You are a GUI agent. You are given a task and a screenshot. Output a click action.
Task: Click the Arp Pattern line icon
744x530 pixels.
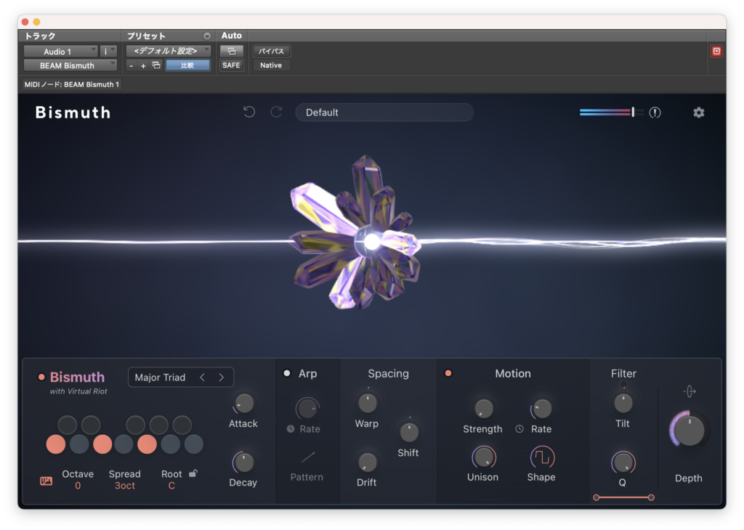click(307, 457)
